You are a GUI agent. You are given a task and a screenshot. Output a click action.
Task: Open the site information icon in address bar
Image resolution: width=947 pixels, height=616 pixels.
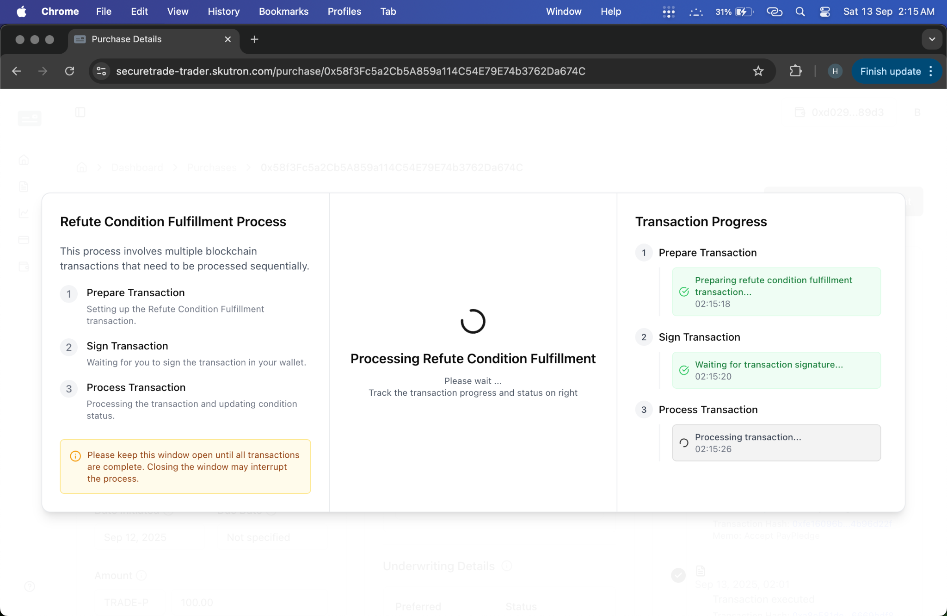(x=101, y=71)
